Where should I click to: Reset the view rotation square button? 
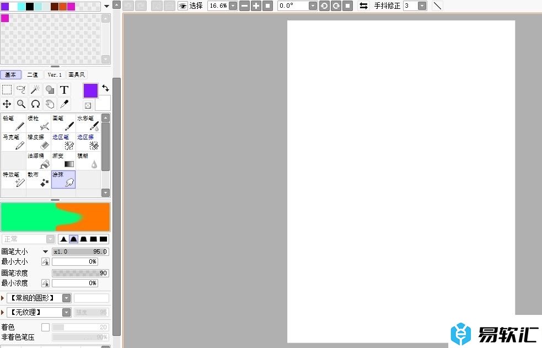tap(348, 6)
